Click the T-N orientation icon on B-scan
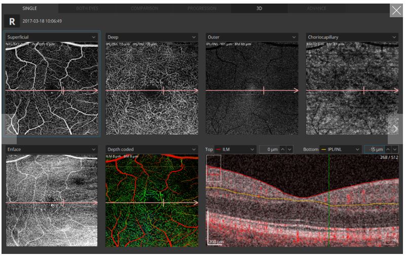 click(x=390, y=240)
